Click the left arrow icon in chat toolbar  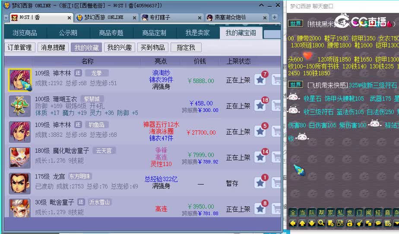293,223
